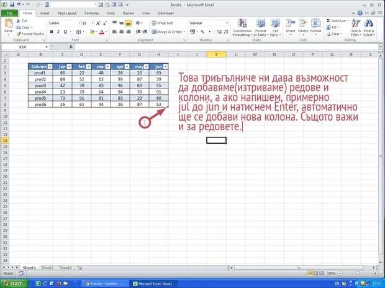Click the Accounting Number Format icon
Screen dimensions: 385x288
pyautogui.click(x=192, y=32)
